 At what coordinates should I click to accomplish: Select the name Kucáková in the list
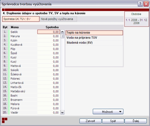pos(16,44)
